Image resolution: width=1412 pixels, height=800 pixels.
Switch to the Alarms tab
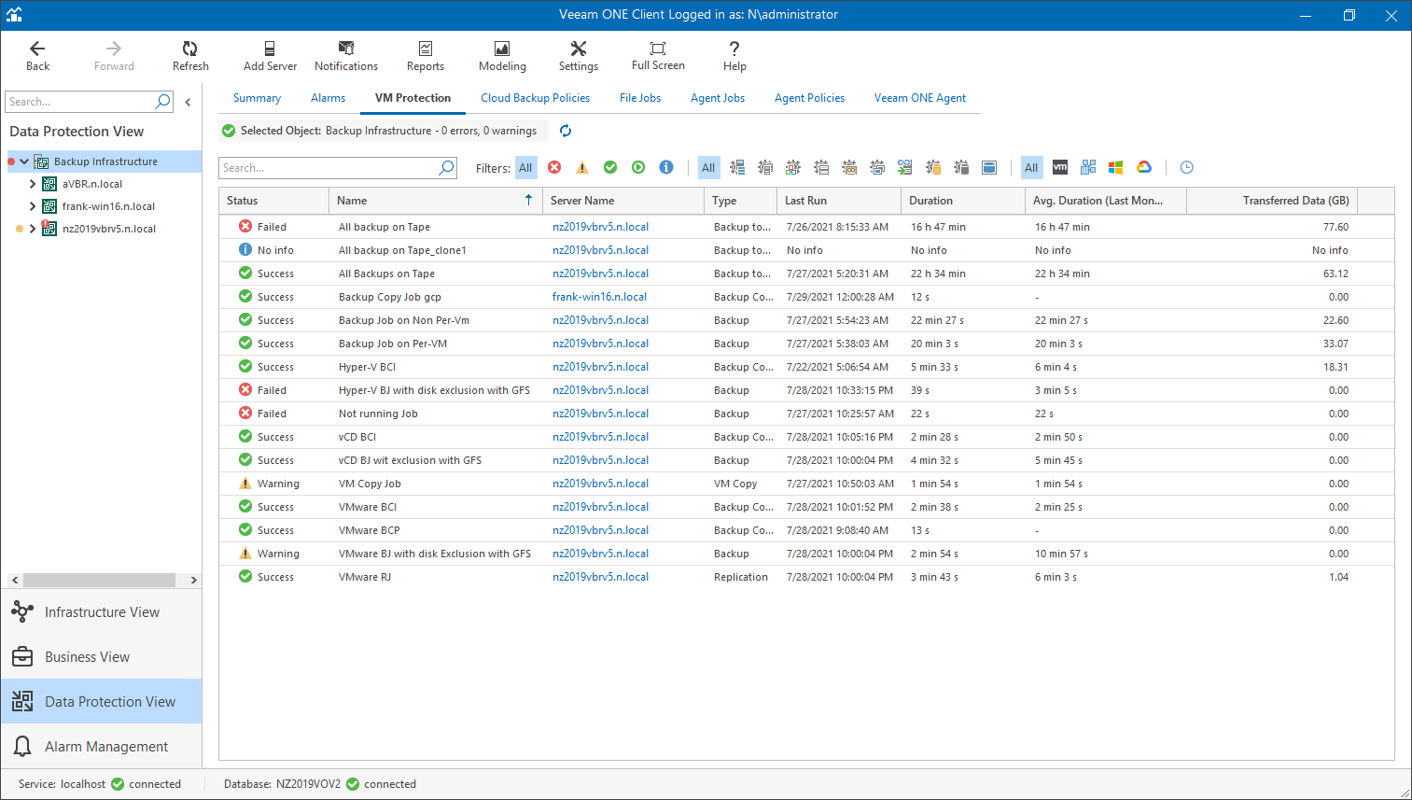pos(328,98)
